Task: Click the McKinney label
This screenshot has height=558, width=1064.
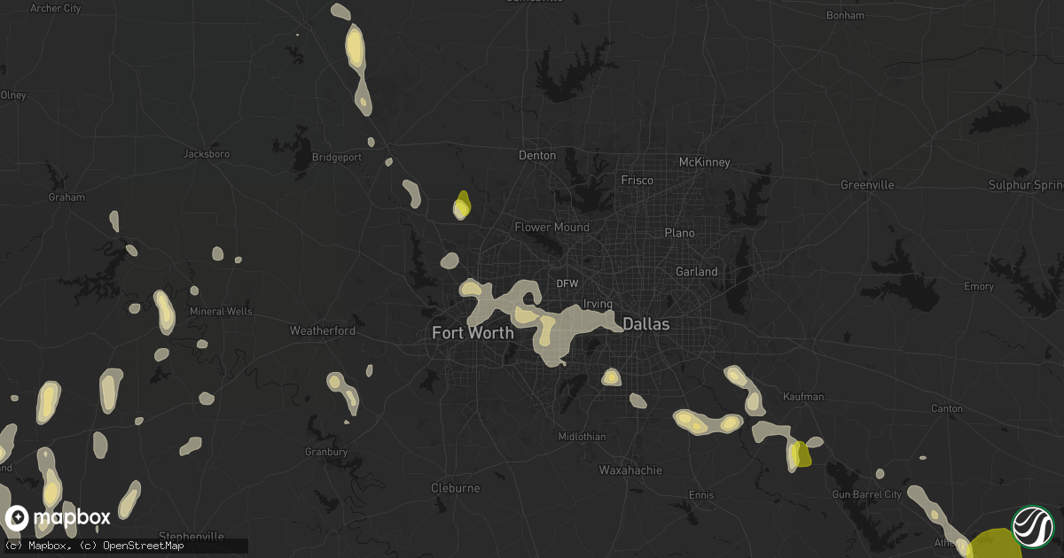Action: tap(704, 162)
